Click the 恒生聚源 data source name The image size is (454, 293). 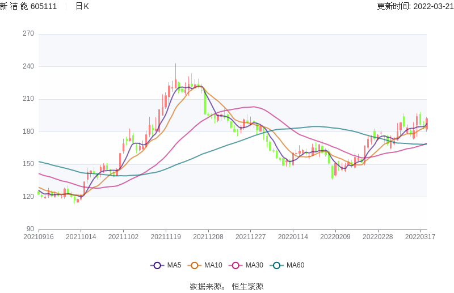(x=247, y=287)
